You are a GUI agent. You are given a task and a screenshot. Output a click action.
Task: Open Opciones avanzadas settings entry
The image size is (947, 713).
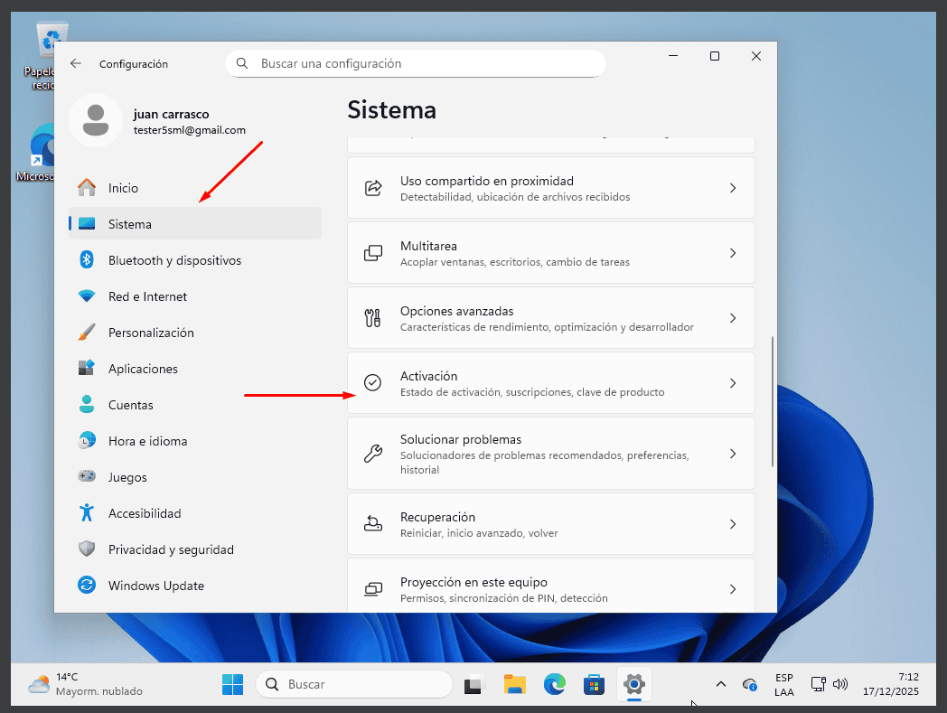pos(550,318)
